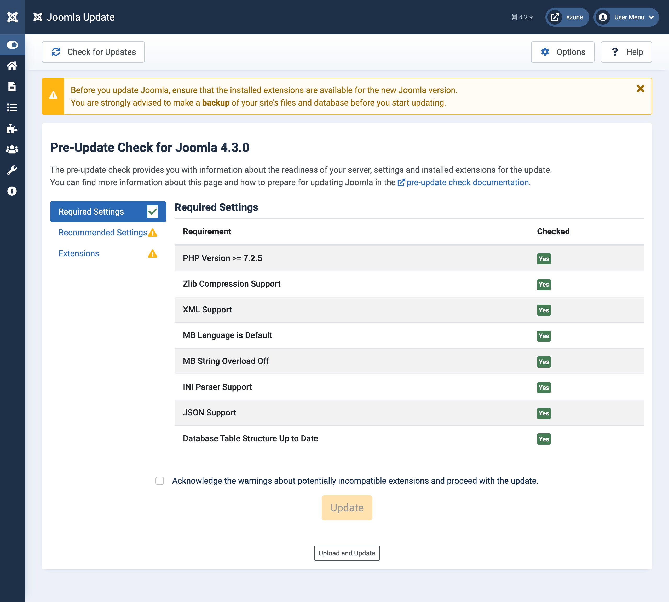Viewport: 669px width, 602px height.
Task: Open Help via the info circle icon
Action: coord(12,191)
